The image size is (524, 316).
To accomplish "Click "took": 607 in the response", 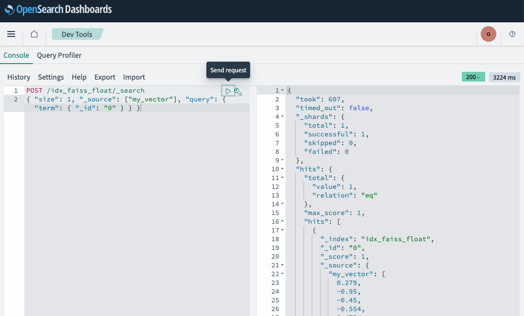I will [x=320, y=99].
